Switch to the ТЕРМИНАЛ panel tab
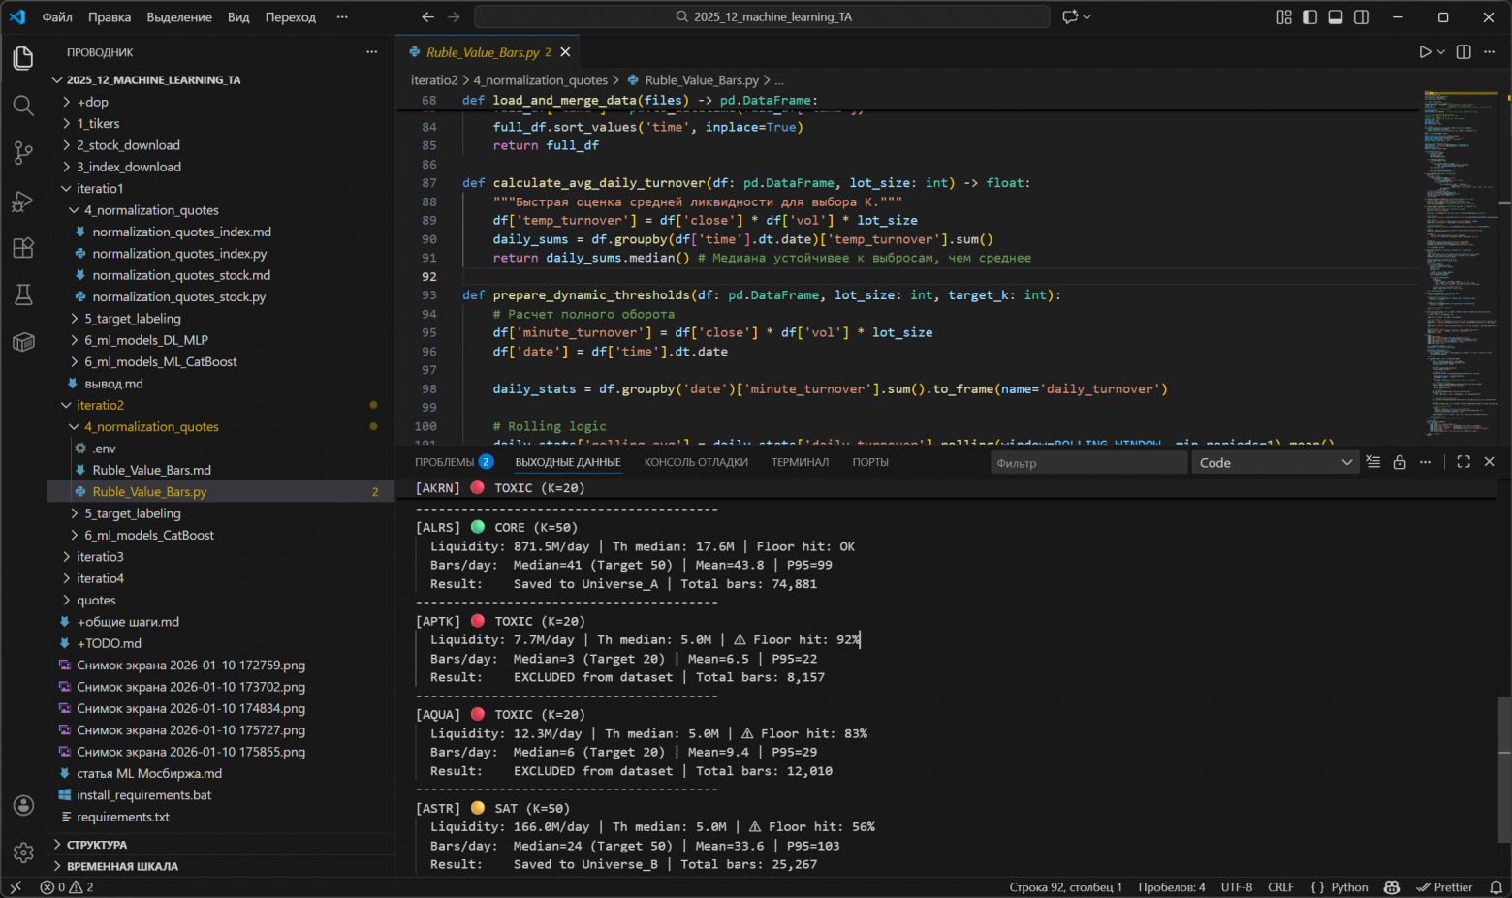 tap(800, 463)
